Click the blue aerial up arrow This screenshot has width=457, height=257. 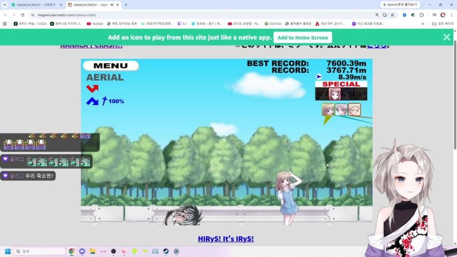(x=92, y=101)
